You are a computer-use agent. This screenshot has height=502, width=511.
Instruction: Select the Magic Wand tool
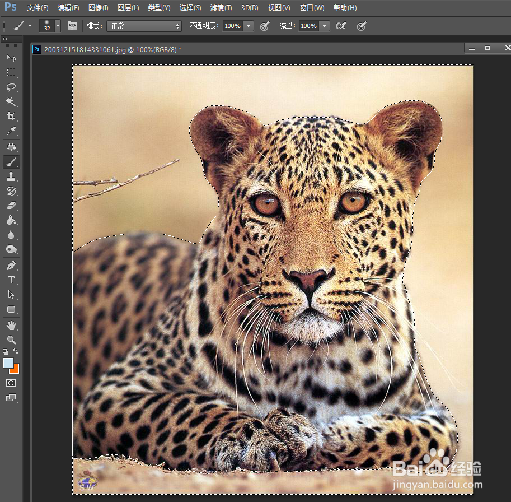tap(11, 102)
